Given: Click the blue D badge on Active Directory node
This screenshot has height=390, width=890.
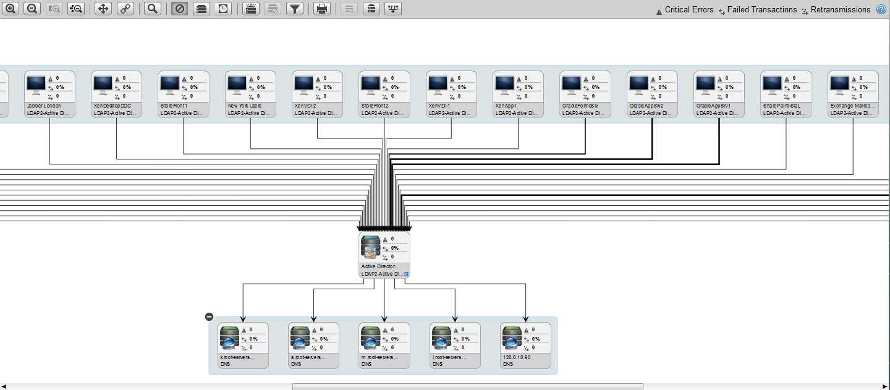Looking at the screenshot, I should click(x=407, y=273).
